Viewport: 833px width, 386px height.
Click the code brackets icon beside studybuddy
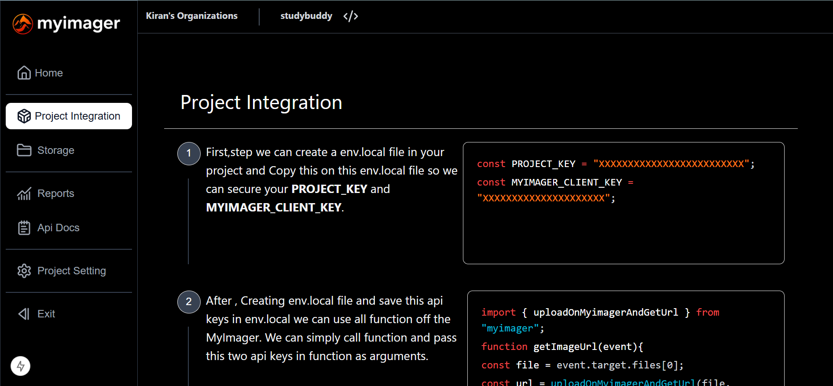pos(351,16)
